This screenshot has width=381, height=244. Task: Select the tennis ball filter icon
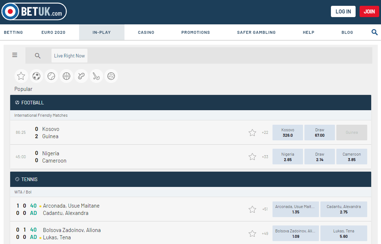[x=51, y=76]
